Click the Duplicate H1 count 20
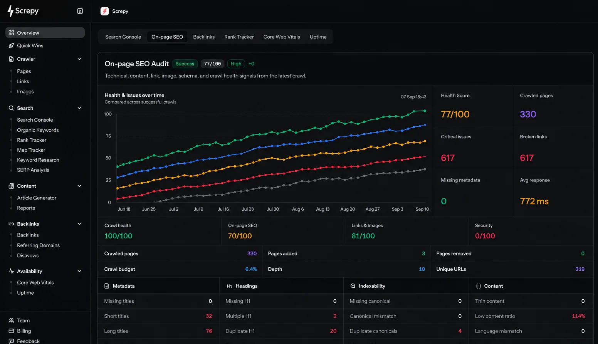This screenshot has width=598, height=344. coord(333,331)
